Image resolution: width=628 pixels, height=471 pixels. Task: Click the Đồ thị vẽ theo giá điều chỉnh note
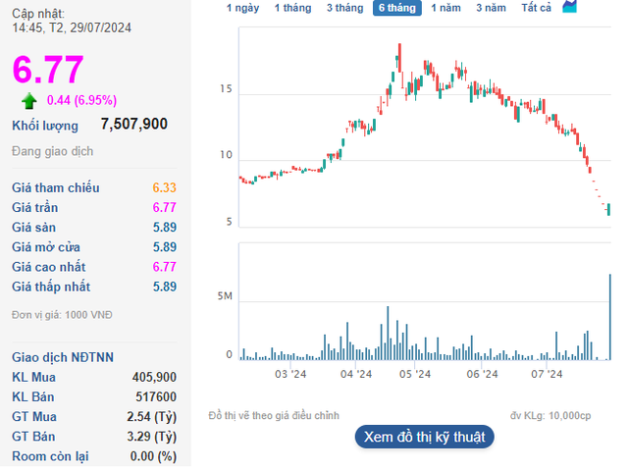(x=274, y=416)
